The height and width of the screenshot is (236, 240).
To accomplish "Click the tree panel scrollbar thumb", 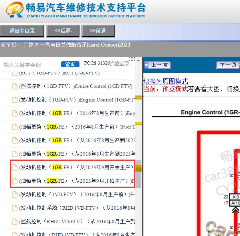I will (x=138, y=174).
